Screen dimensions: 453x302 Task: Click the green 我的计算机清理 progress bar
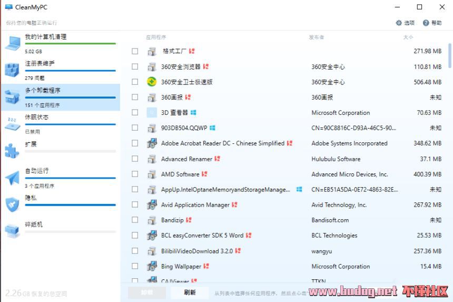[70, 44]
